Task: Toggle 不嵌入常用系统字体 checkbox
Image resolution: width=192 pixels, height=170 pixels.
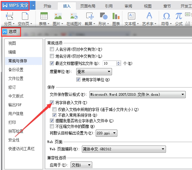Action: pyautogui.click(x=54, y=115)
